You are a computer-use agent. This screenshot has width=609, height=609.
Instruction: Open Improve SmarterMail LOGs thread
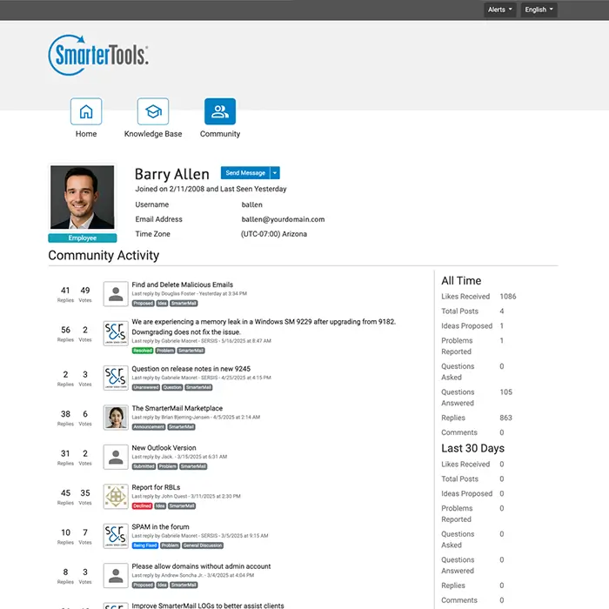pyautogui.click(x=208, y=606)
